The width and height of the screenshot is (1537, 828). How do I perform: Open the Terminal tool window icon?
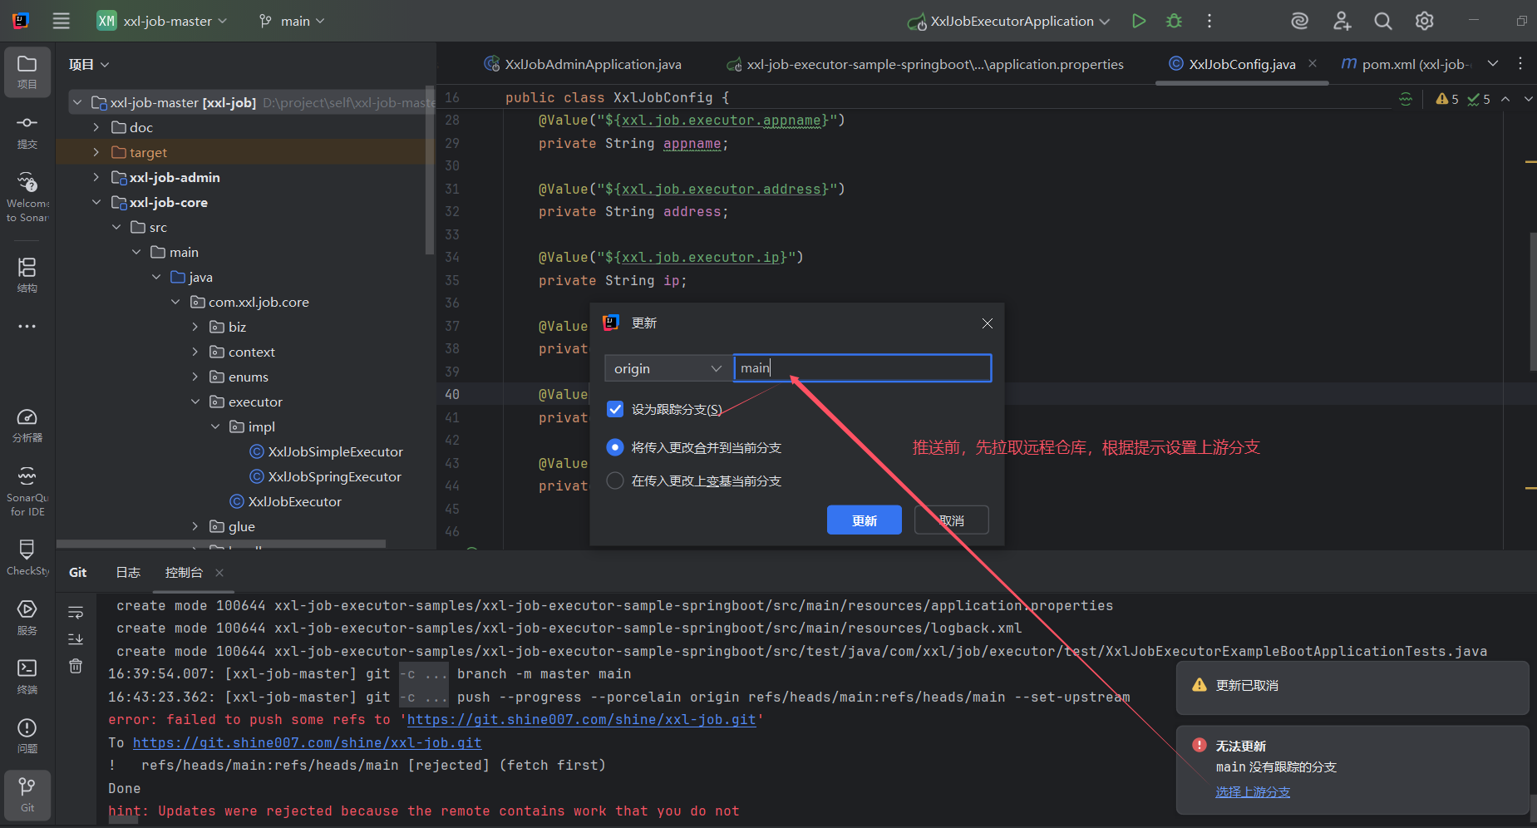tap(27, 675)
